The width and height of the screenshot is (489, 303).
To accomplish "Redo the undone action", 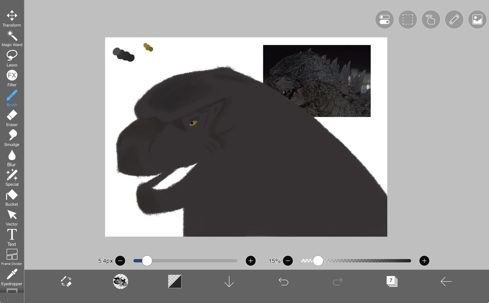I will coord(337,281).
